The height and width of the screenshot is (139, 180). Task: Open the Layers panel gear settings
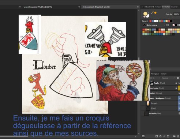tap(178, 78)
